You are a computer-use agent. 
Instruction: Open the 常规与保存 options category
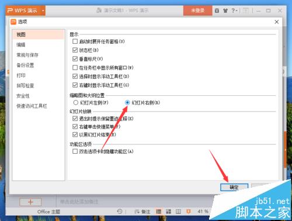click(27, 55)
